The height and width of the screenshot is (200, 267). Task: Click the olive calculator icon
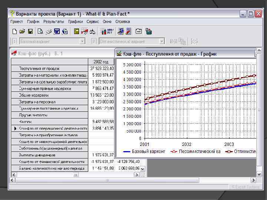(x=76, y=31)
